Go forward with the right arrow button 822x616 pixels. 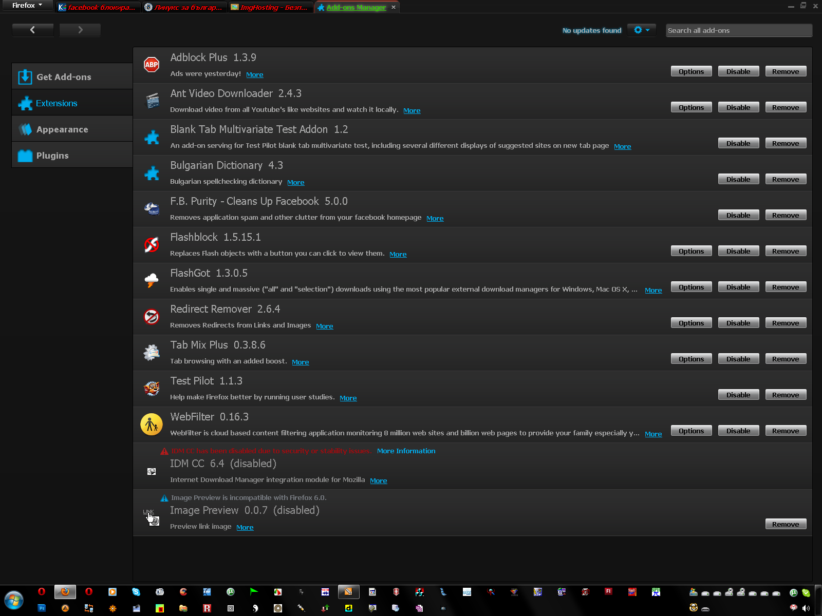80,30
